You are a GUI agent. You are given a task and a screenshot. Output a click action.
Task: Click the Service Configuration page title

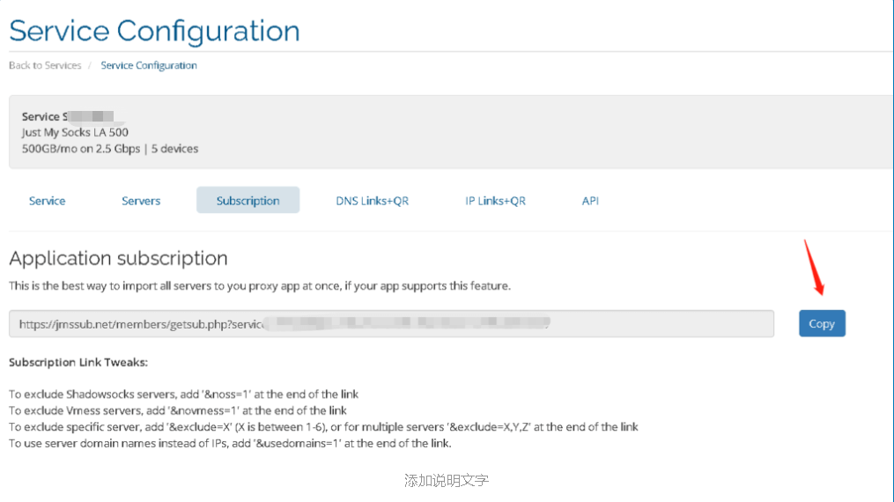coord(154,31)
